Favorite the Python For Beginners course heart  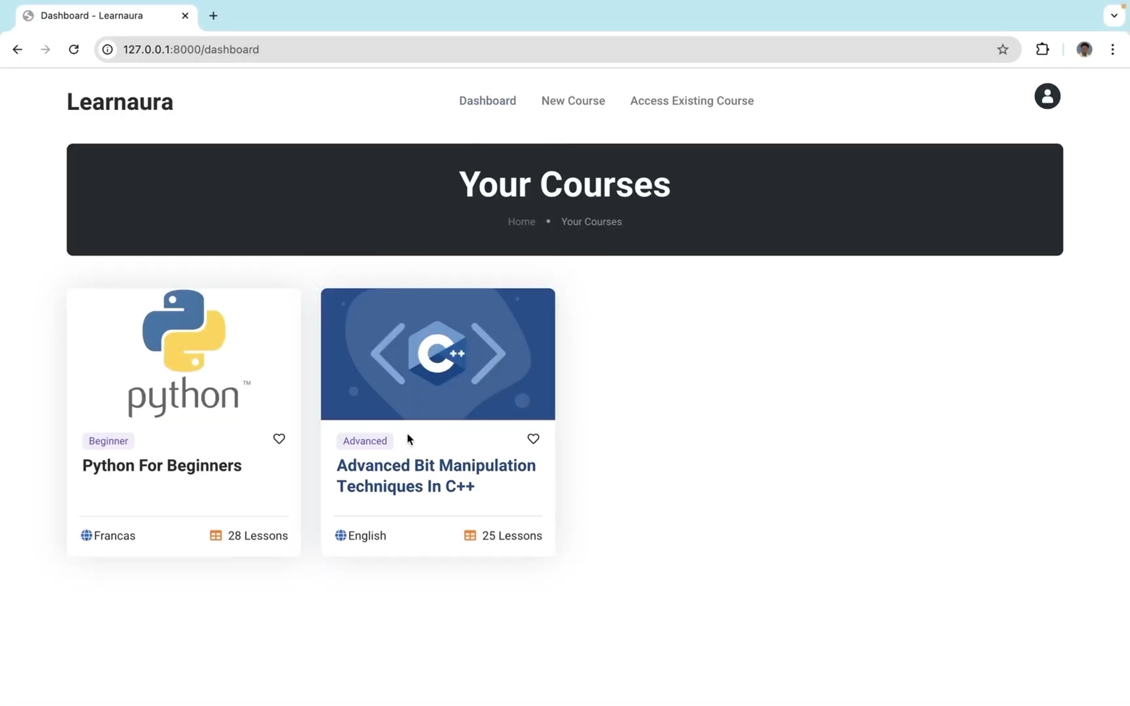coord(279,439)
